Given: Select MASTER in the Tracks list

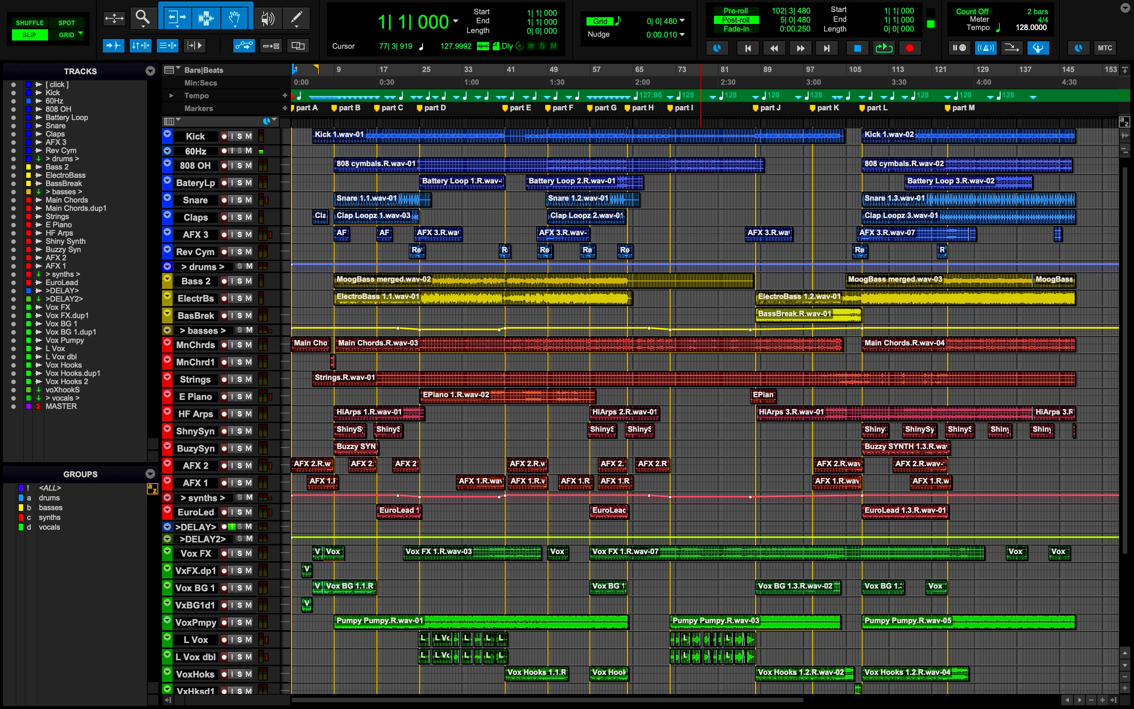Looking at the screenshot, I should (61, 406).
